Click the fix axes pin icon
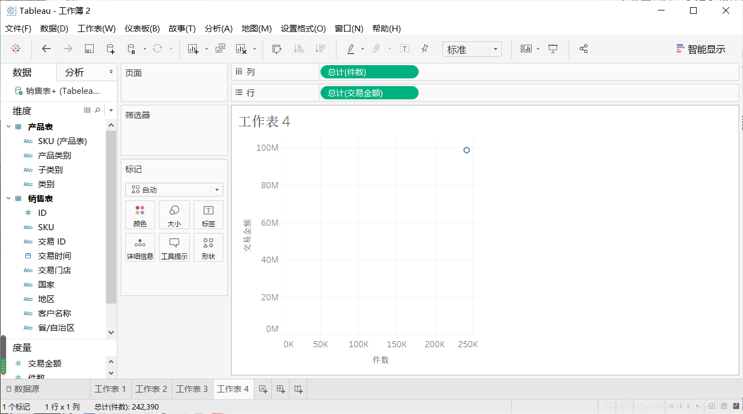 tap(425, 49)
